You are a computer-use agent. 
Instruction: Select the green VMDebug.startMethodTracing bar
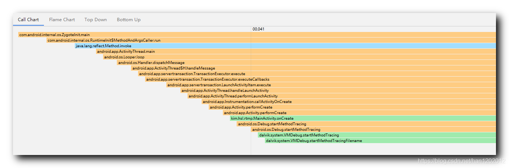377,135
